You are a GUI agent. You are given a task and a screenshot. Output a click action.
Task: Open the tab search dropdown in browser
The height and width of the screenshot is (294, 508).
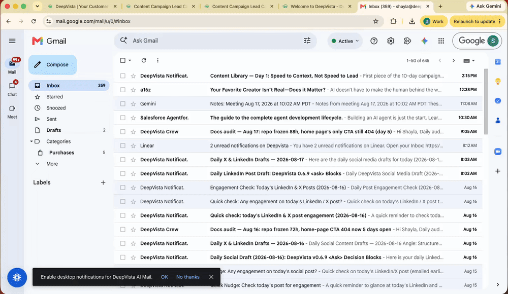click(x=37, y=6)
